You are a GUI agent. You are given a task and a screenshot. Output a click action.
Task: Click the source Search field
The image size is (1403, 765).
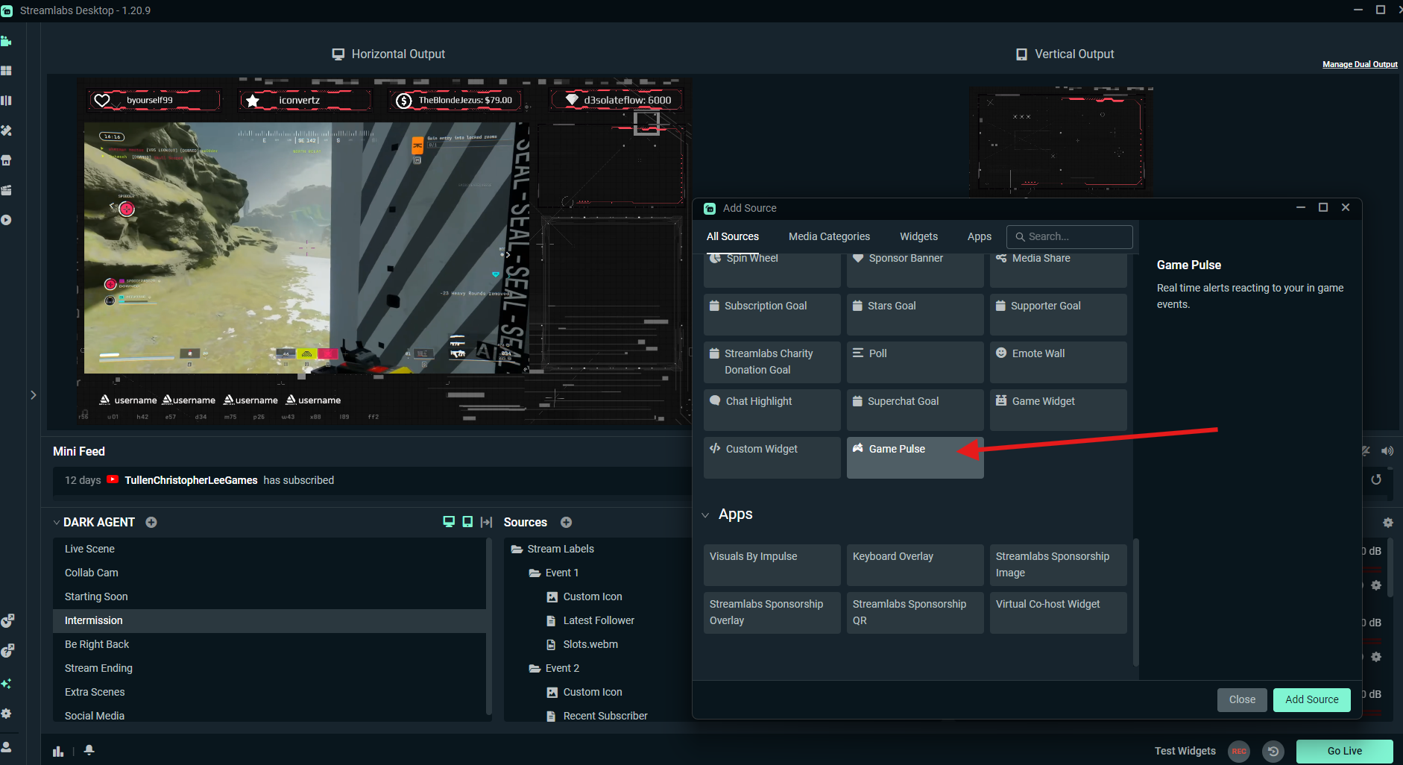click(x=1069, y=236)
